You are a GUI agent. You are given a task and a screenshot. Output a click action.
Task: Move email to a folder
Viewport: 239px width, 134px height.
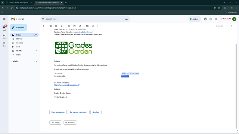(87, 26)
